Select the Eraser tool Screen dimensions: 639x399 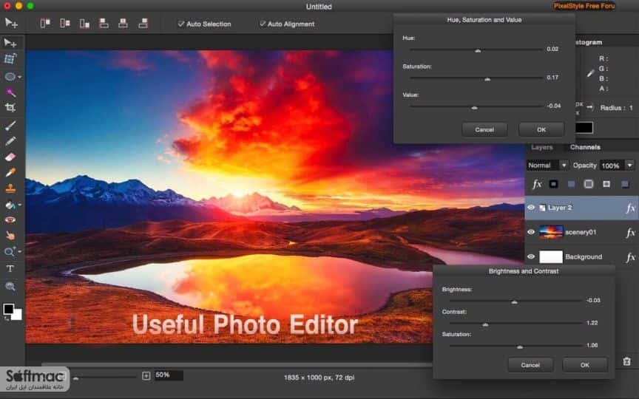(10, 157)
